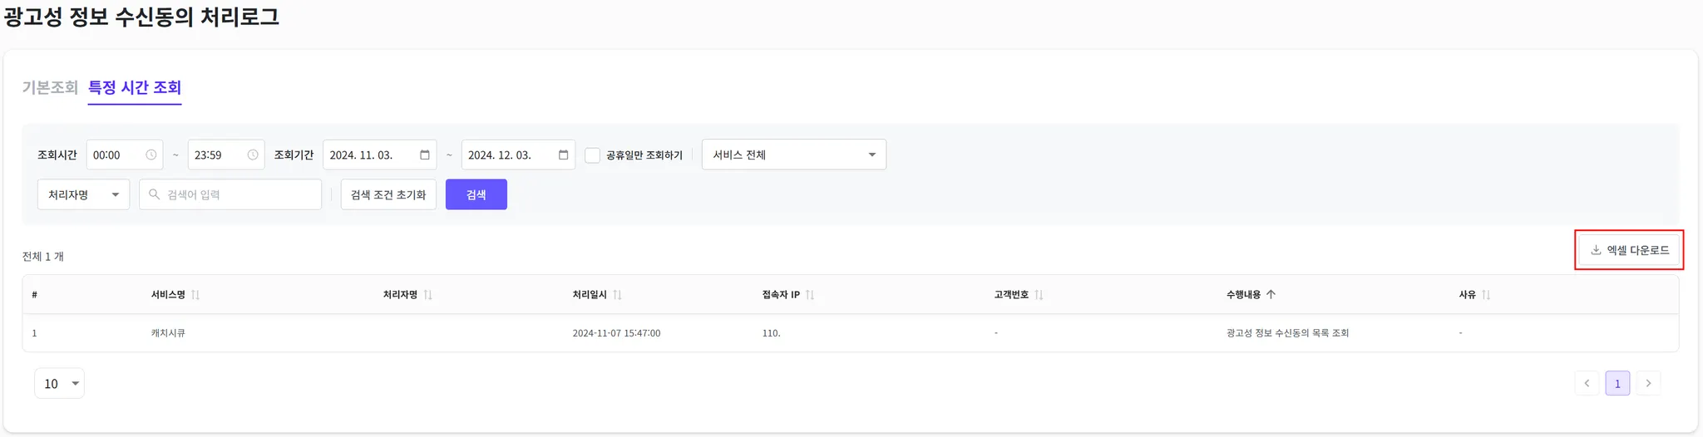Enable 공휴일만 조회하기 checkbox
Screen dimensions: 1703x437
coord(593,155)
